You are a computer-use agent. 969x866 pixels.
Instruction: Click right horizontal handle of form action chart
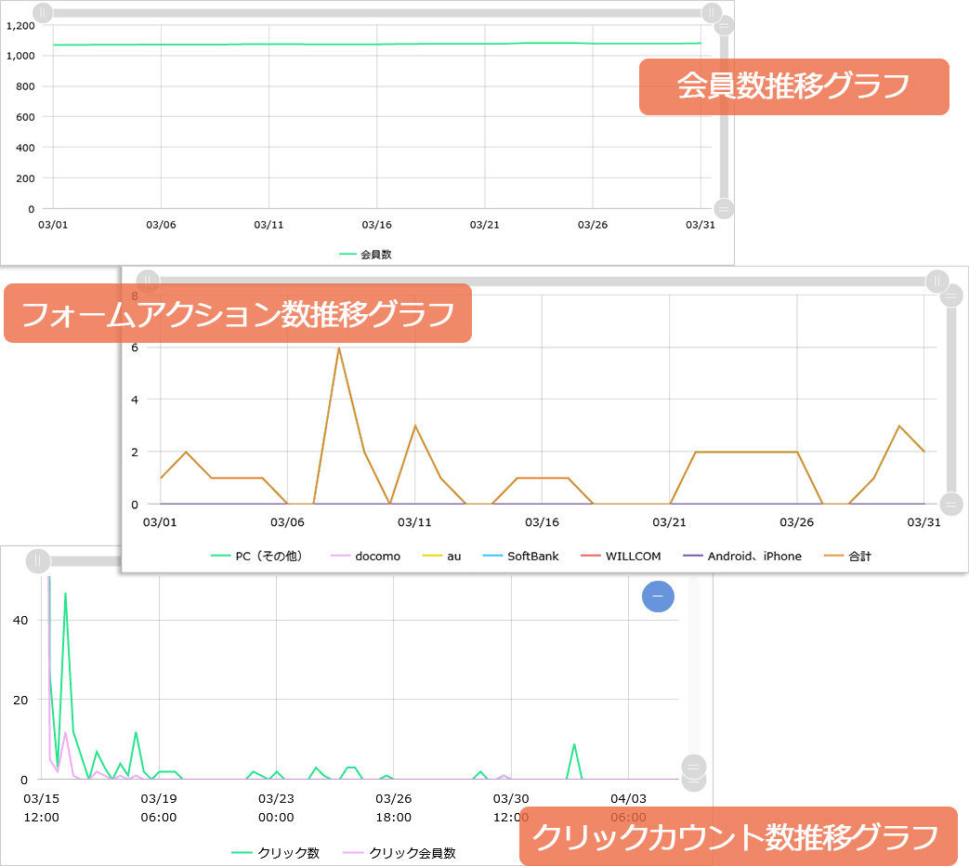pos(936,282)
